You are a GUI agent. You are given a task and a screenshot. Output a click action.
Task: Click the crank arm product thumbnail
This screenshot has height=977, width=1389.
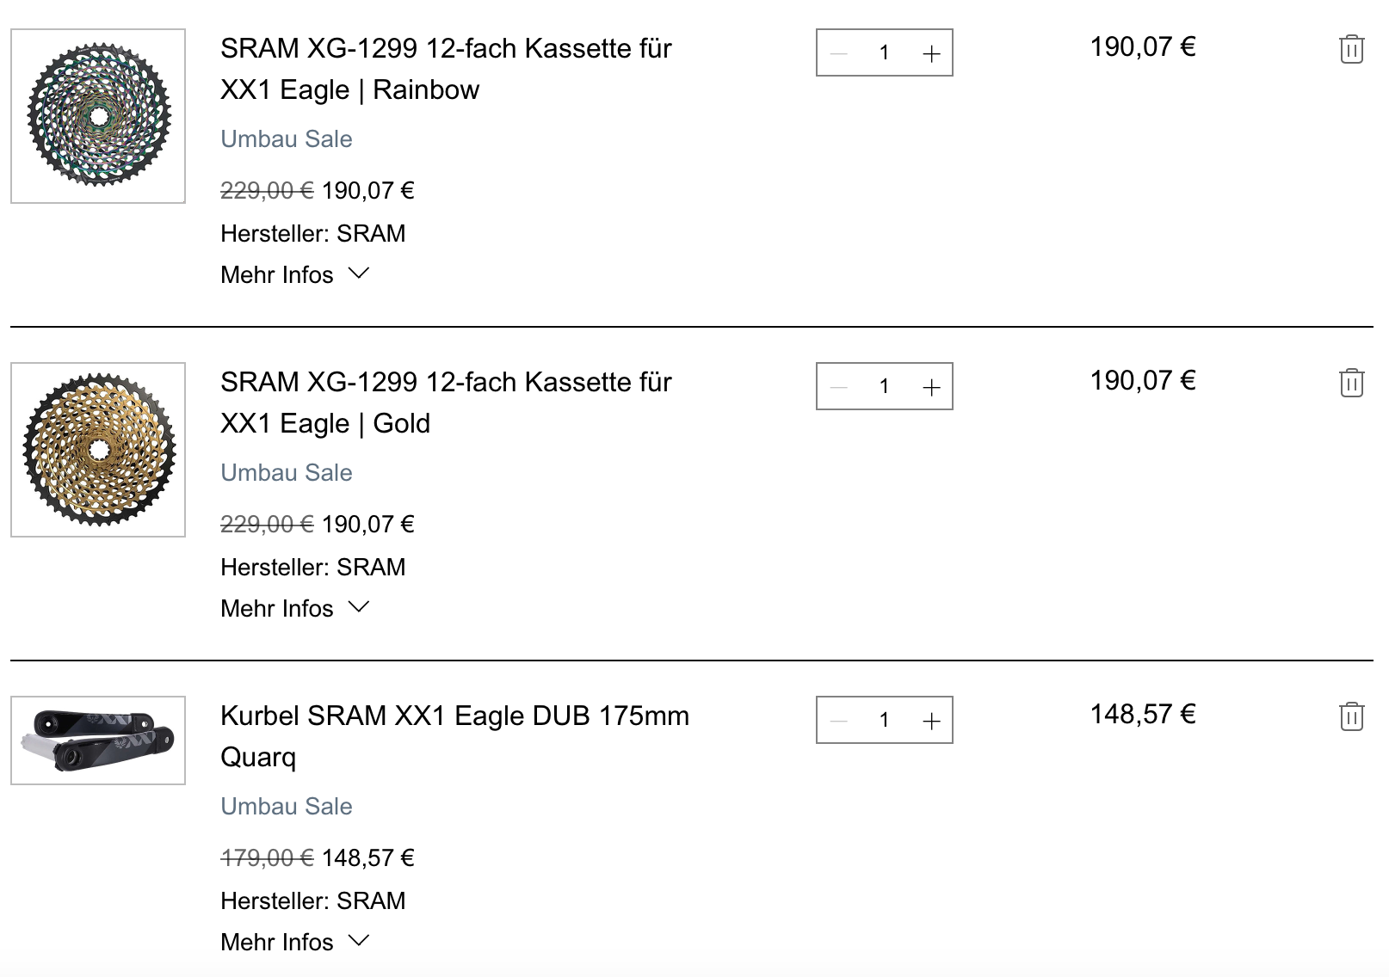pyautogui.click(x=98, y=740)
